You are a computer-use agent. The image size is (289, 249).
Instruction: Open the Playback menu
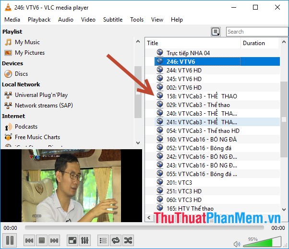pos(39,20)
